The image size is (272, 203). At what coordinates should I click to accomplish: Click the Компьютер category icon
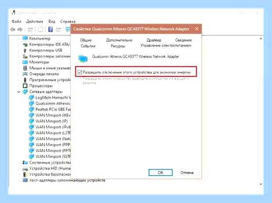click(x=25, y=38)
